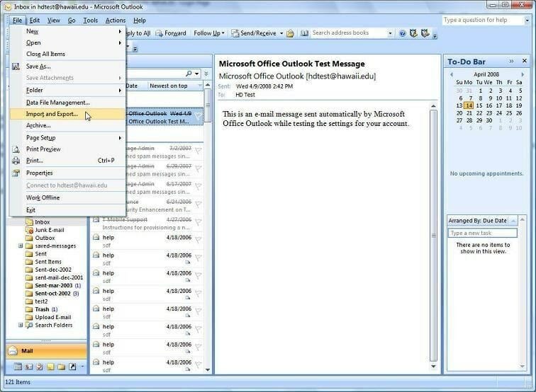Open the configure navigation buttons dropdown
The image size is (536, 392).
pos(82,367)
